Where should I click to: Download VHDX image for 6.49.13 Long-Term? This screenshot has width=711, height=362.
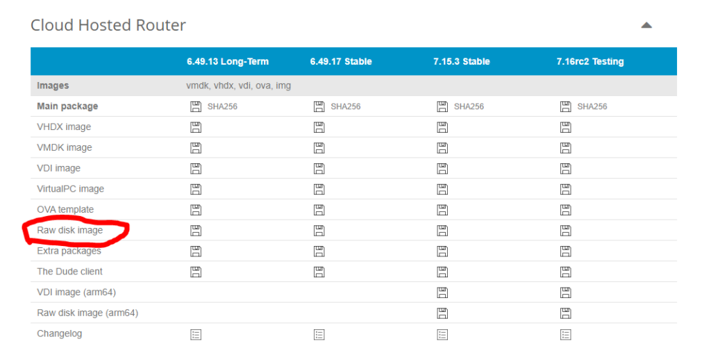pos(196,127)
